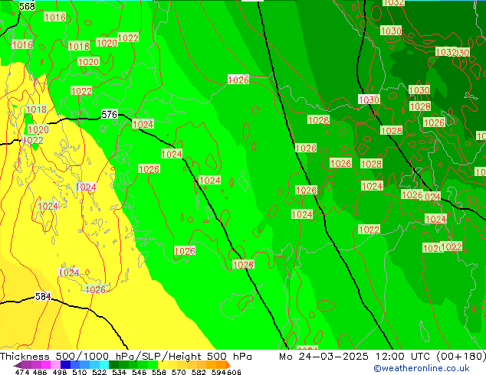Click the 582 legend value
The image size is (486, 375).
pos(199,372)
